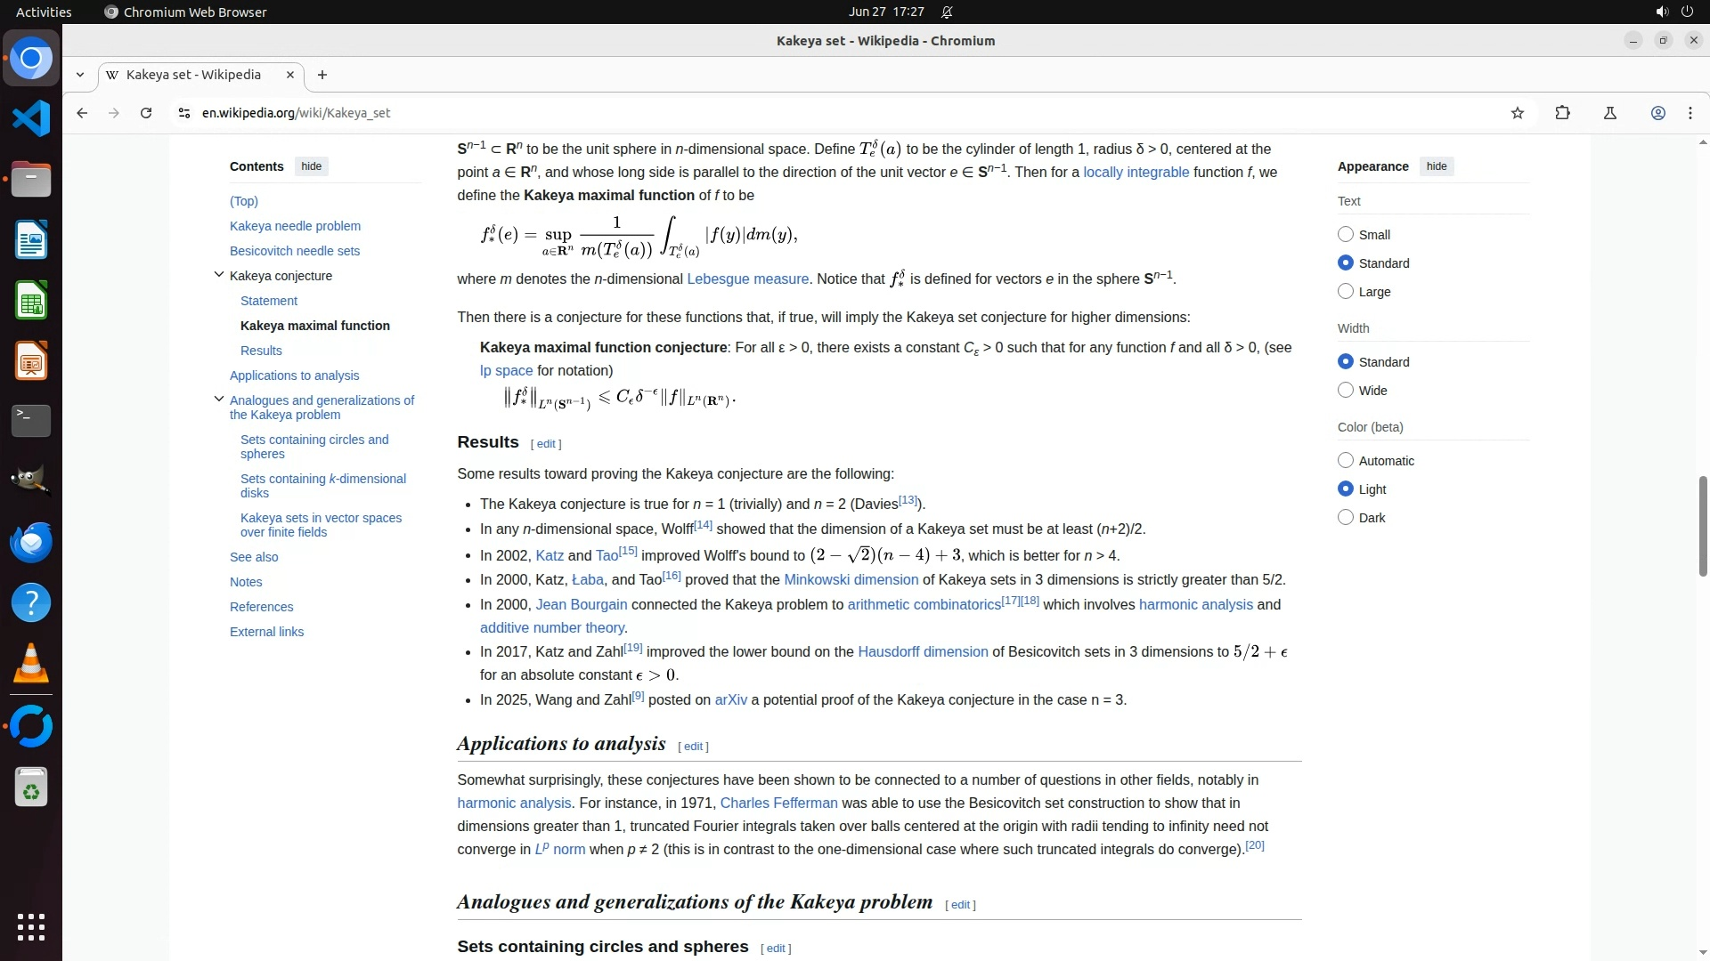Screen dimensions: 1710x961
Task: Hide the Appearance panel
Action: [1436, 166]
